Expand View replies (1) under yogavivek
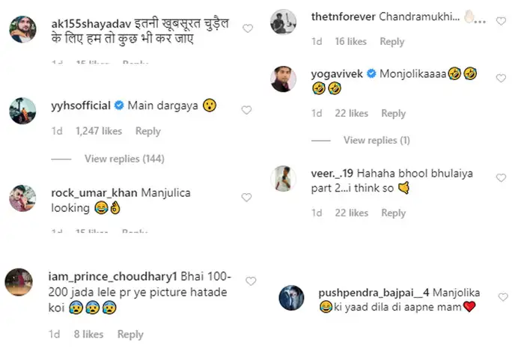The image size is (524, 360). click(377, 140)
